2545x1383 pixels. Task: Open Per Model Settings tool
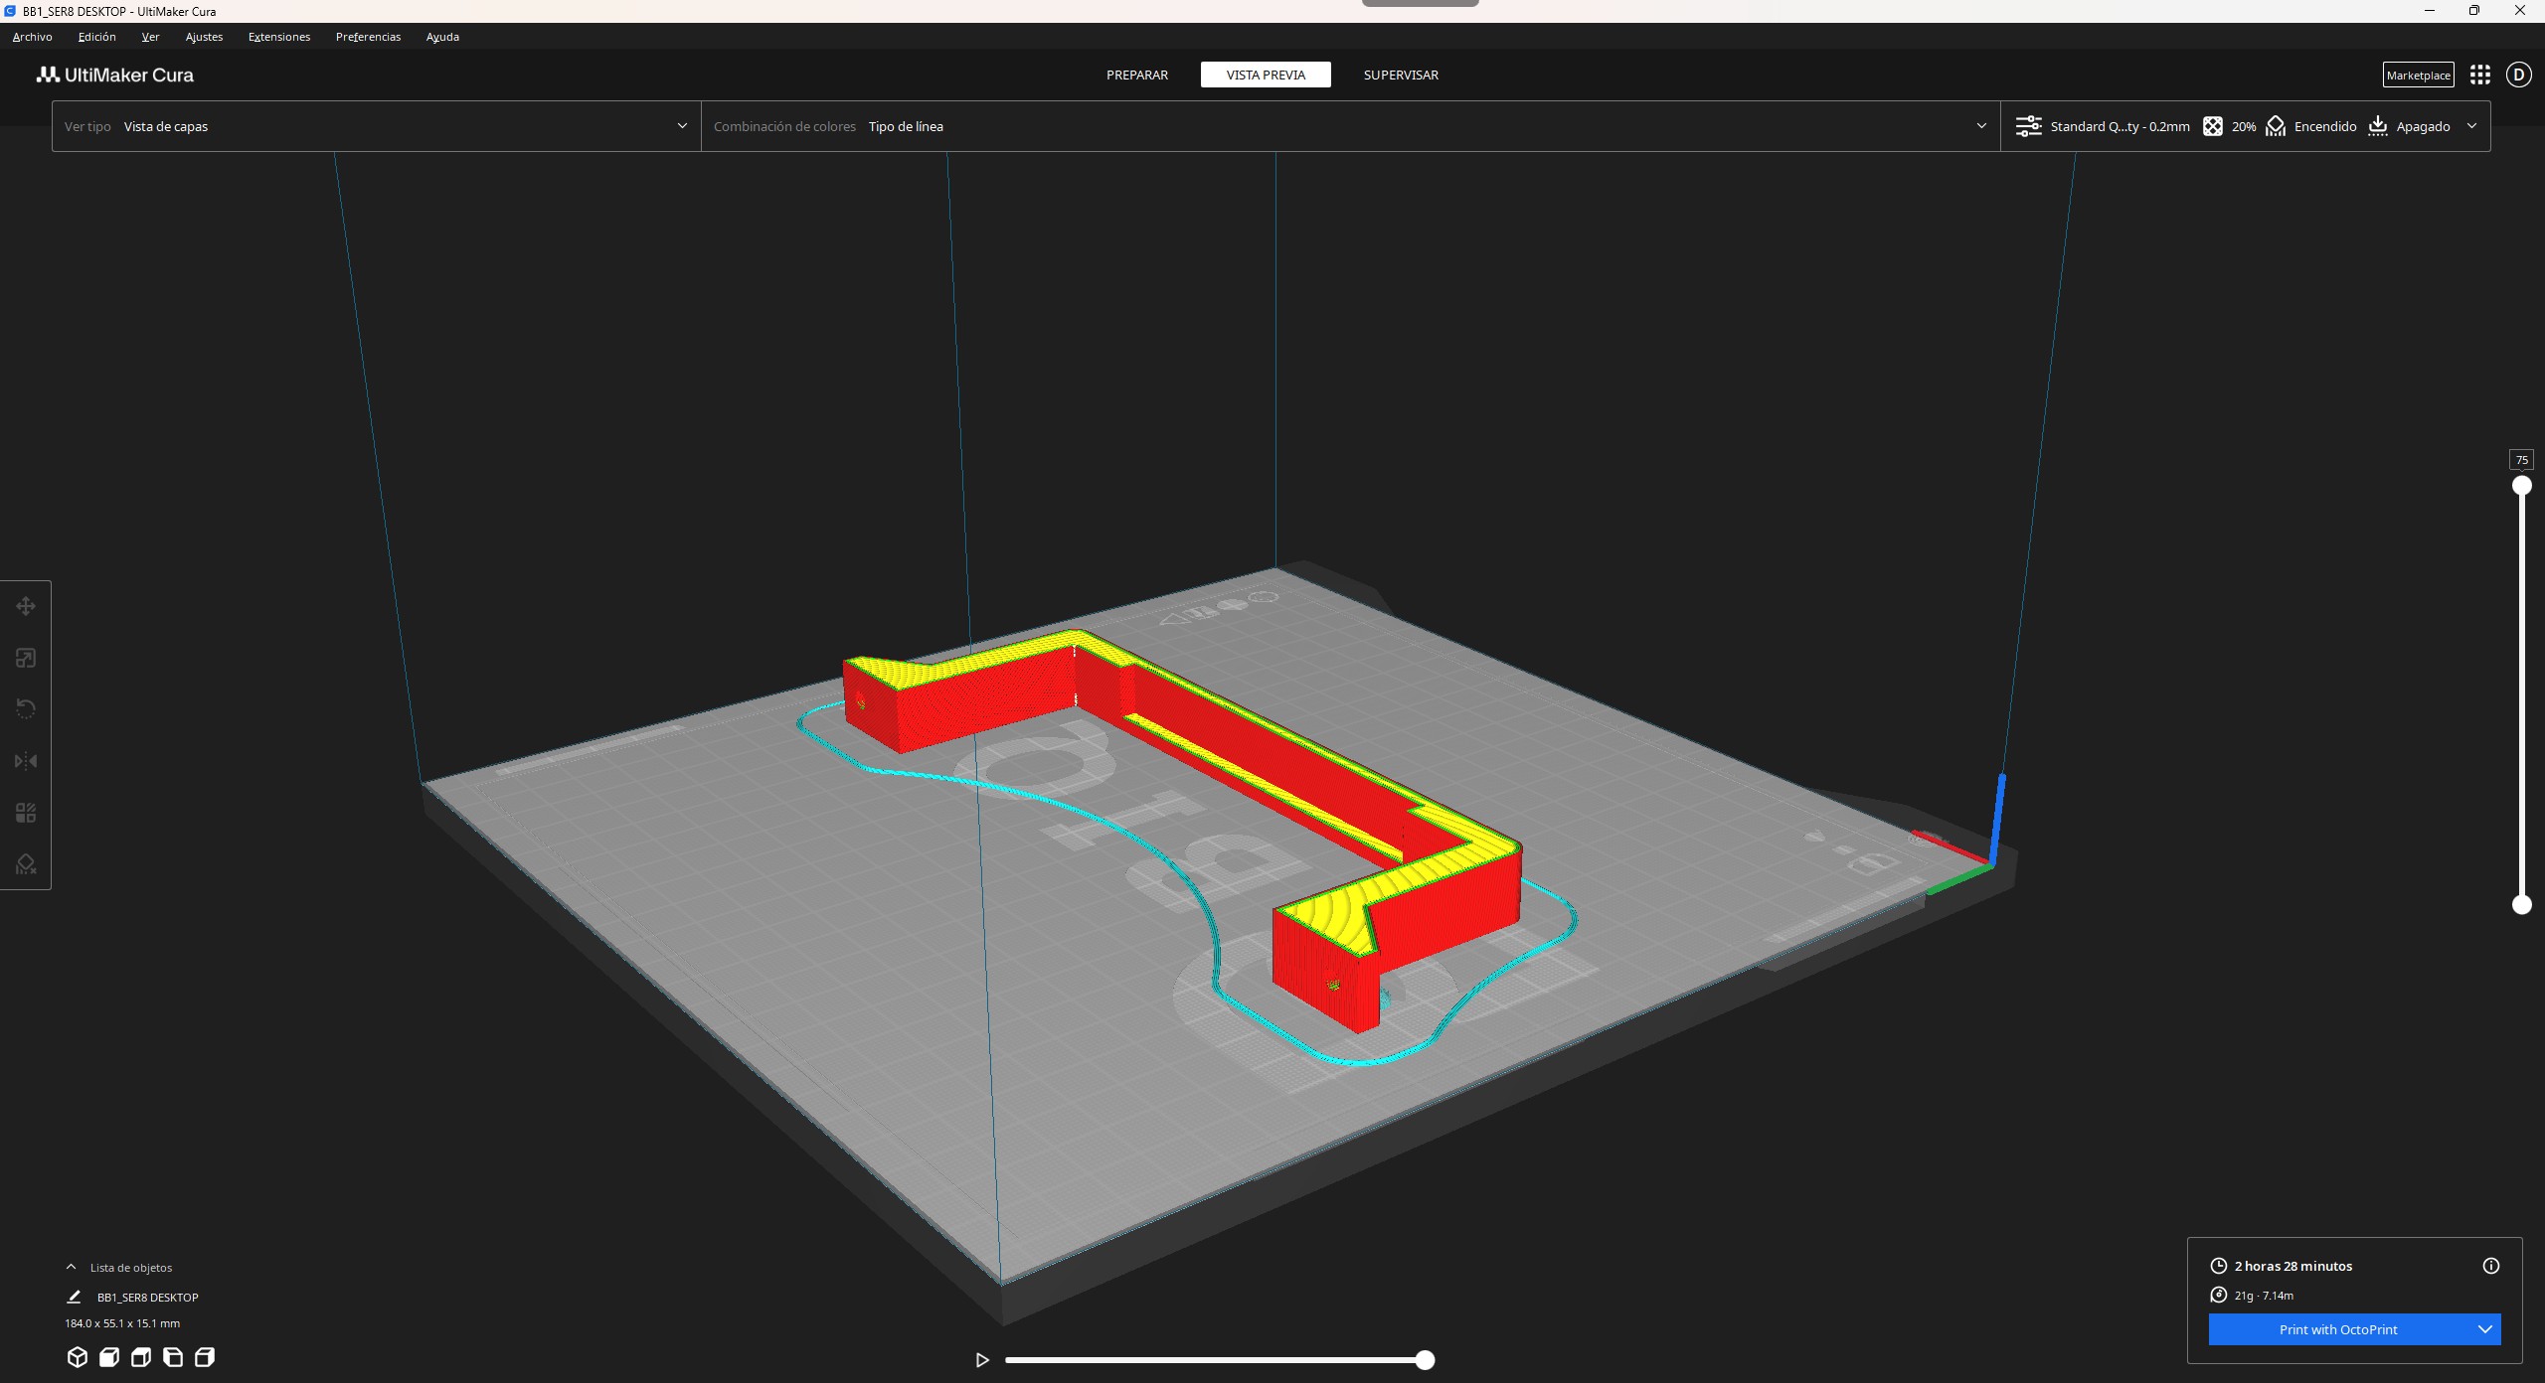coord(26,813)
